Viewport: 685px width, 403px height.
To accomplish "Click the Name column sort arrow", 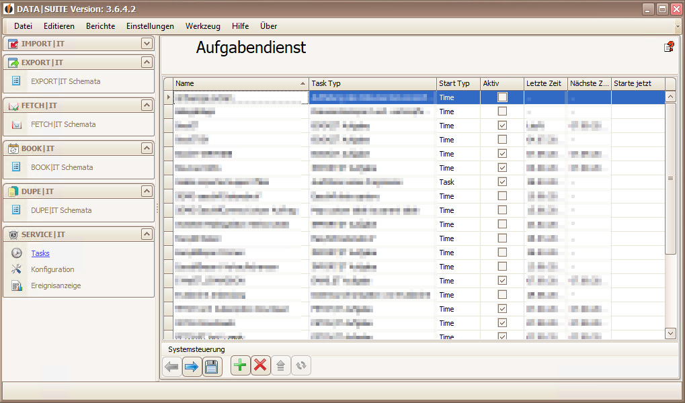I will (x=303, y=83).
